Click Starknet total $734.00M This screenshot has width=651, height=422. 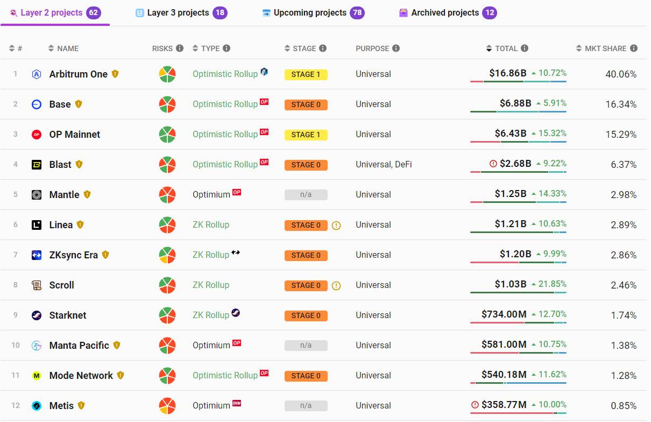click(x=504, y=314)
